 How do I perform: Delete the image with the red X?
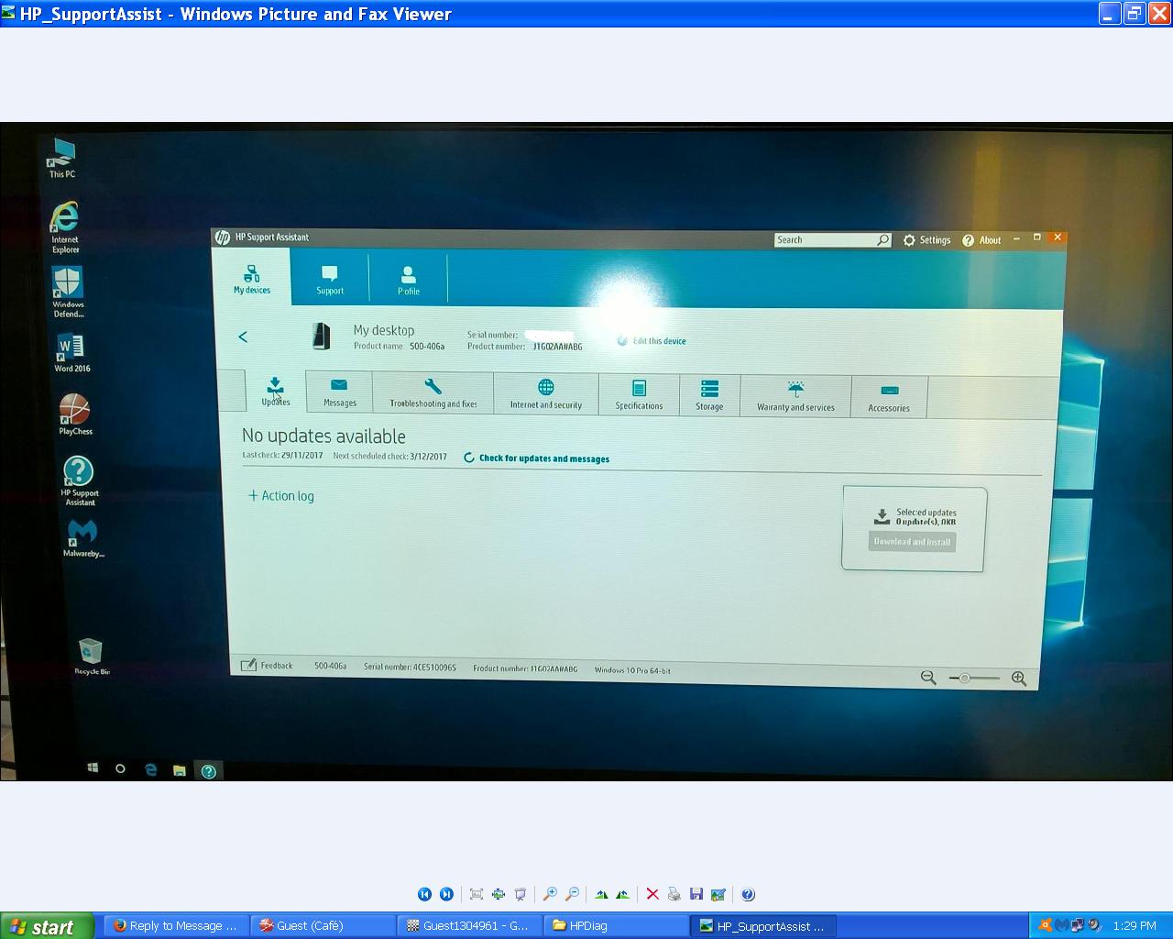click(x=652, y=894)
